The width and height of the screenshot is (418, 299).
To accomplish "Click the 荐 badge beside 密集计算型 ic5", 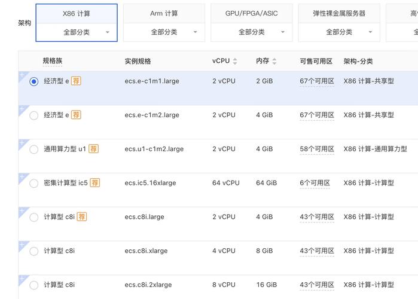I will (95, 183).
